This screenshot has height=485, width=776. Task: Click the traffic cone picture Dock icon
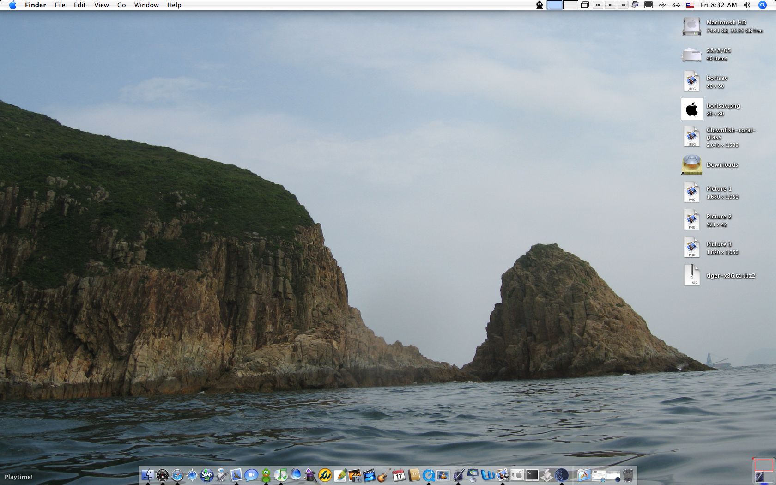pos(443,475)
